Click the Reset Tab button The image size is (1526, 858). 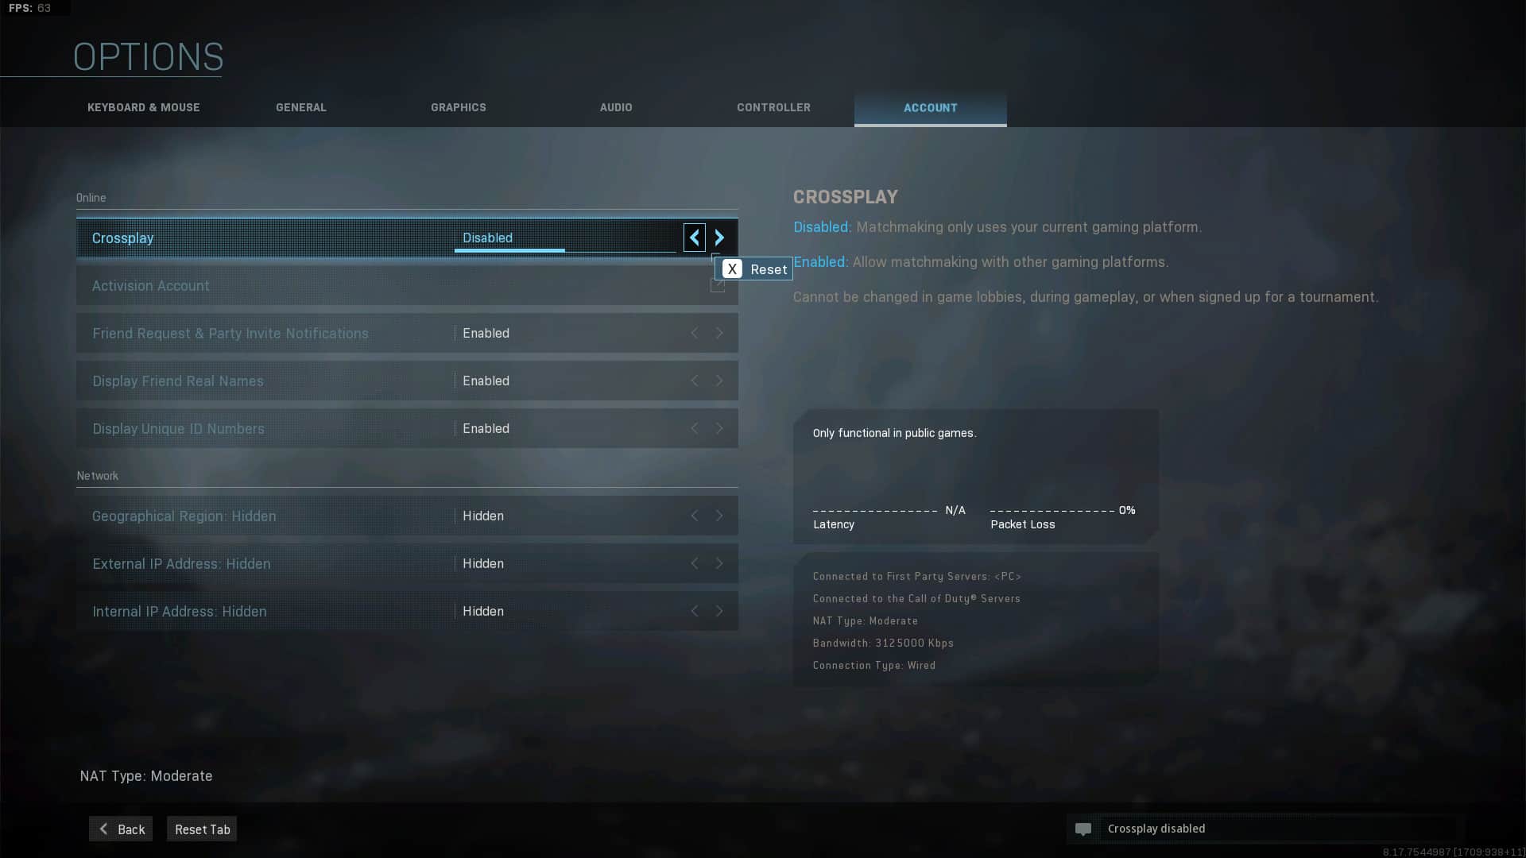pyautogui.click(x=203, y=828)
